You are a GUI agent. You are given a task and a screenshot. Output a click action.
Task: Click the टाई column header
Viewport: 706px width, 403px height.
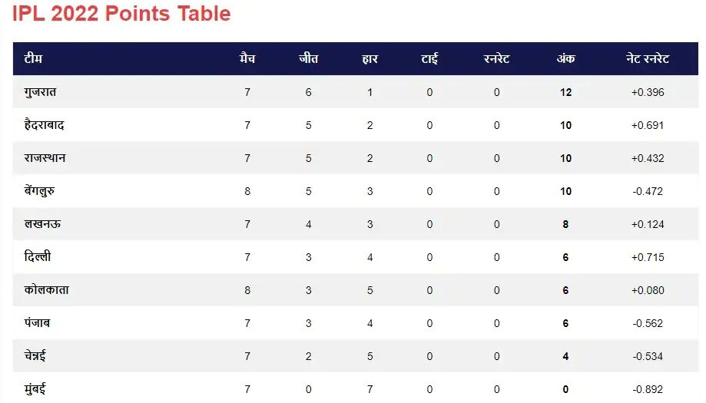[x=429, y=58]
